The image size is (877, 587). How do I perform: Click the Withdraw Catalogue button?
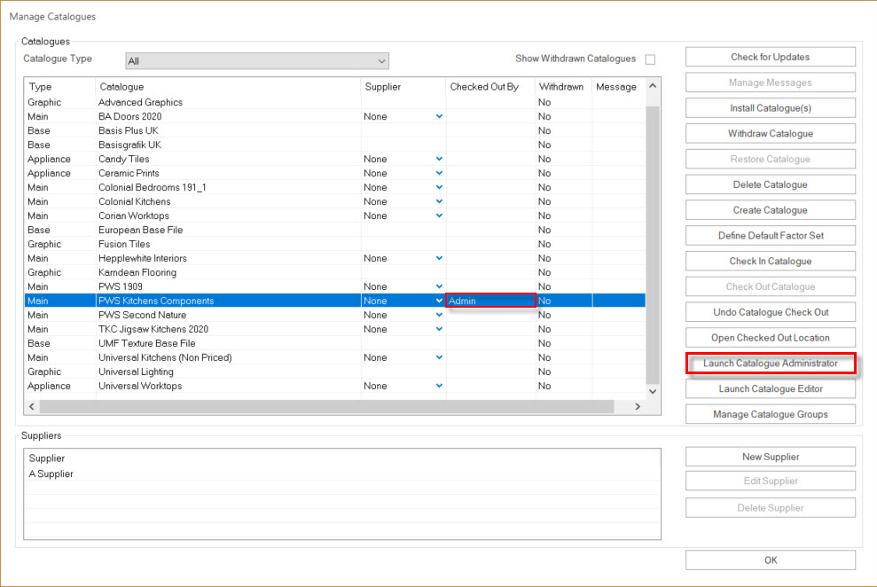[x=771, y=134]
